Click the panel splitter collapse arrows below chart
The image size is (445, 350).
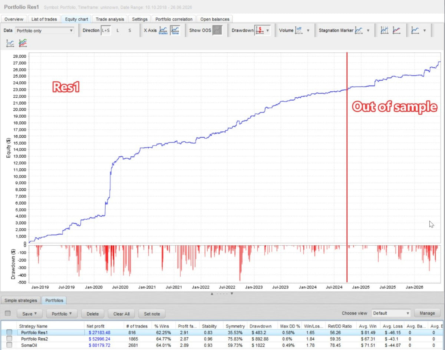(222, 294)
